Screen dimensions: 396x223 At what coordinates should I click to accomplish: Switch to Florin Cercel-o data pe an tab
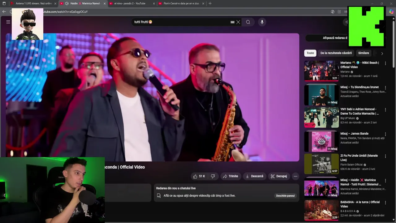(x=181, y=3)
